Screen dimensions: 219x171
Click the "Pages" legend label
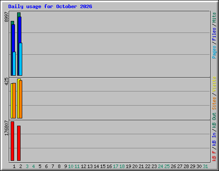(214, 52)
